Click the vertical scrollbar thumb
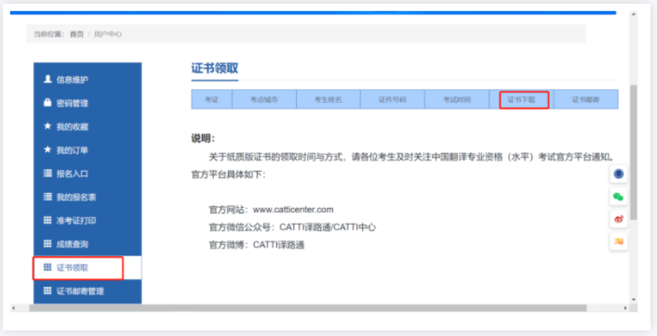 click(634, 152)
